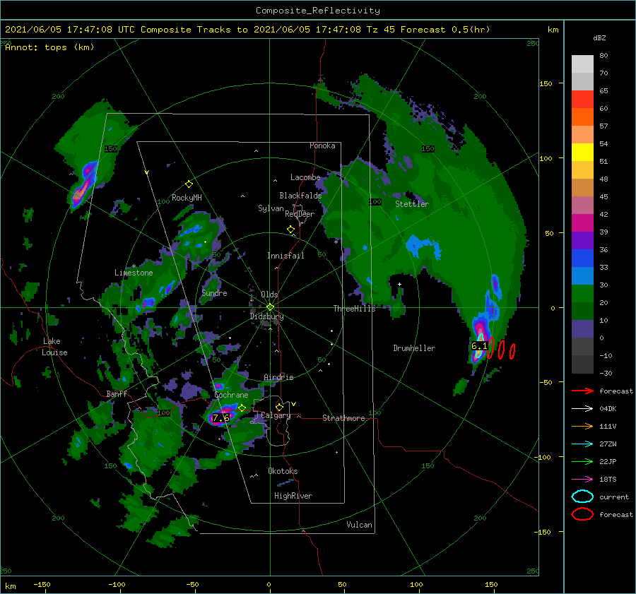Click the Cochrane city label
The image size is (636, 594).
point(231,395)
